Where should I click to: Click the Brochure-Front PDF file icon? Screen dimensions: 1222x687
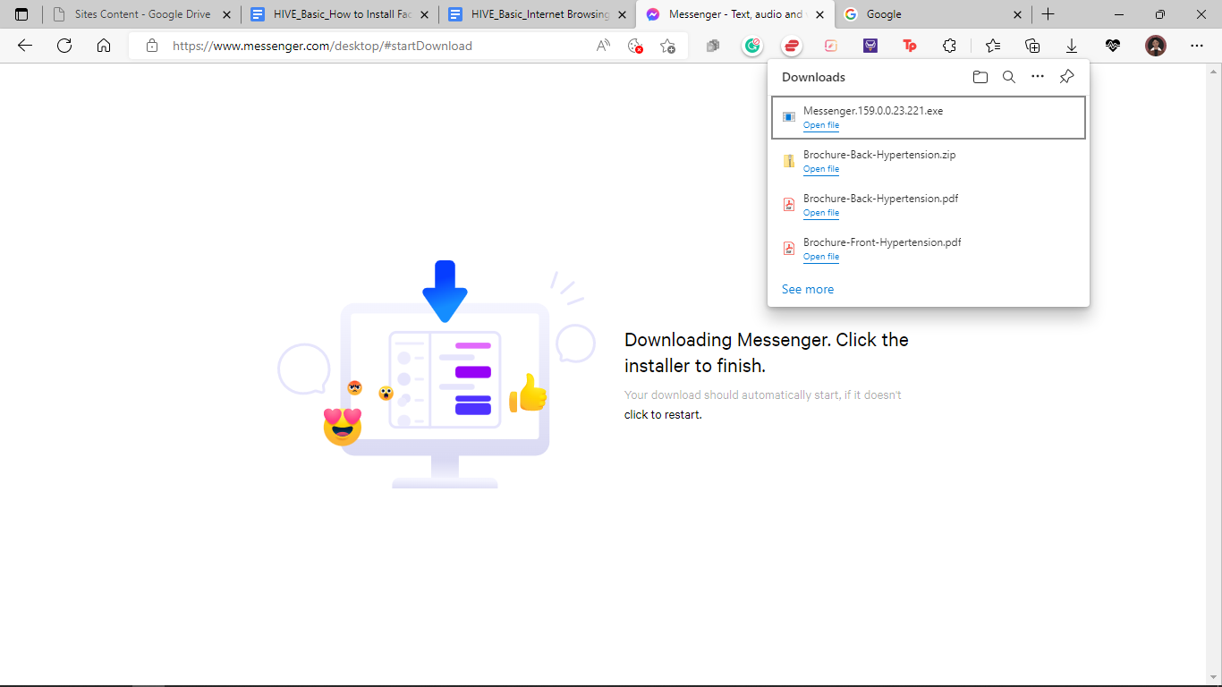(x=789, y=249)
